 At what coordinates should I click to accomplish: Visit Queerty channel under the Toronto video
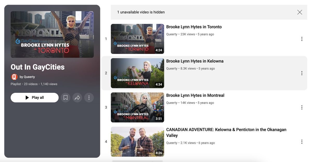point(172,34)
